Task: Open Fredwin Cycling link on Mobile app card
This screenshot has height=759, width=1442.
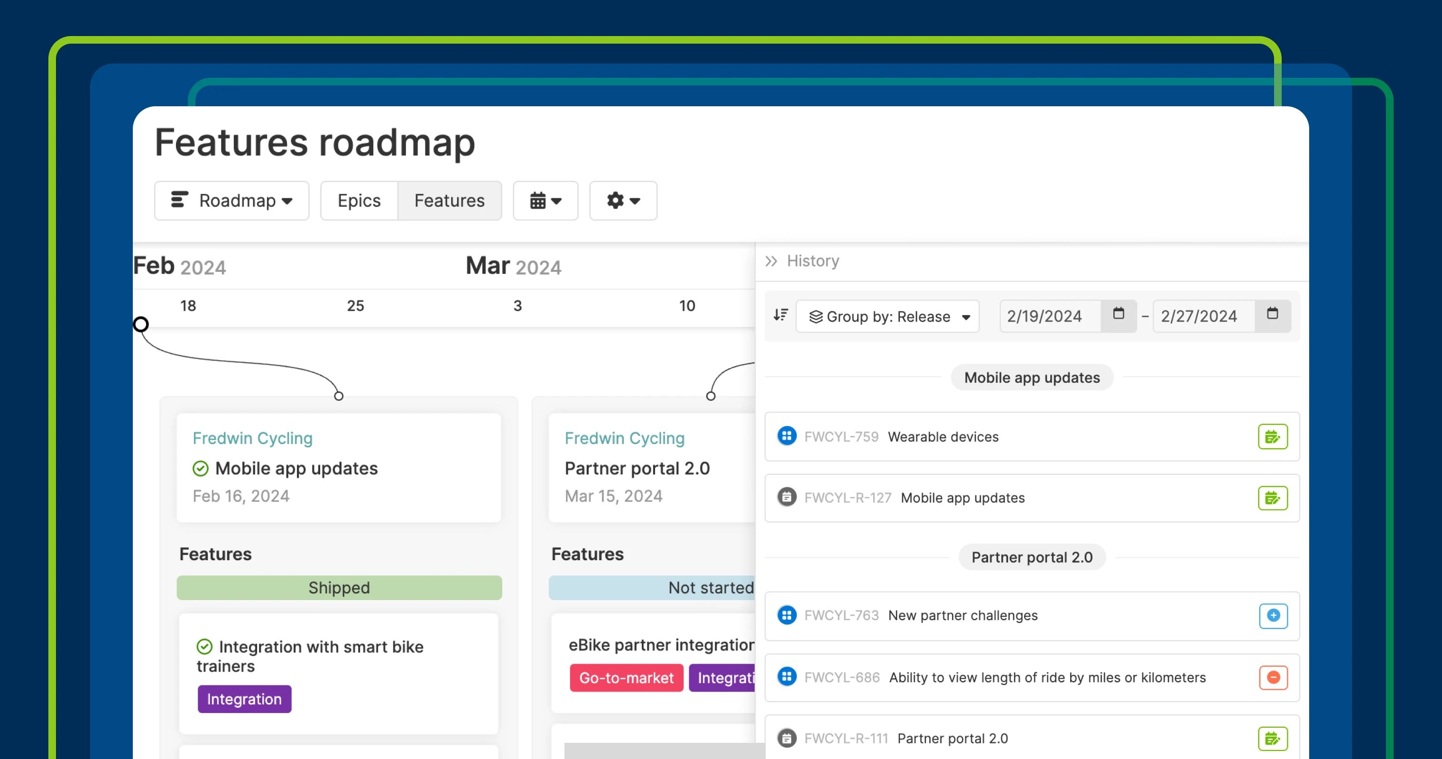Action: click(252, 438)
